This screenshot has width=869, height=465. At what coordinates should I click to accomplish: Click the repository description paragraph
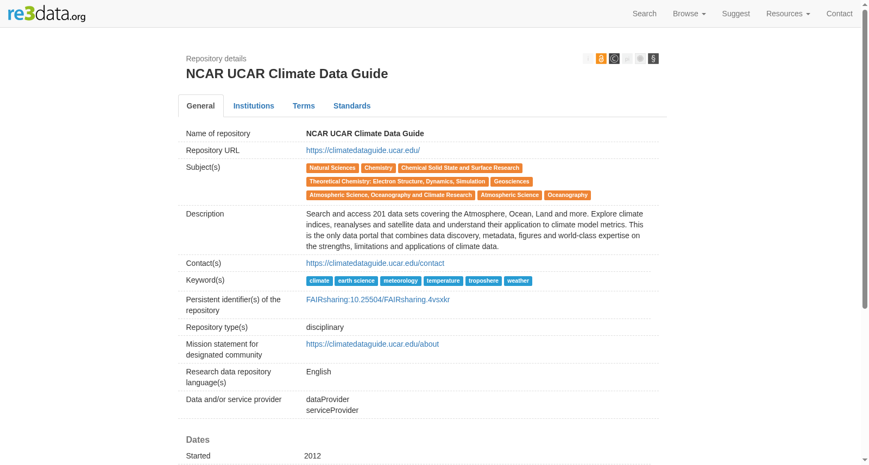pyautogui.click(x=475, y=230)
